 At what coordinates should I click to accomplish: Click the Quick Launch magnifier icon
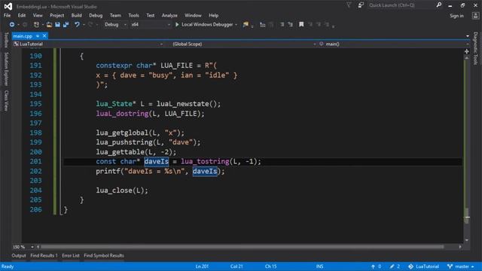pyautogui.click(x=439, y=5)
